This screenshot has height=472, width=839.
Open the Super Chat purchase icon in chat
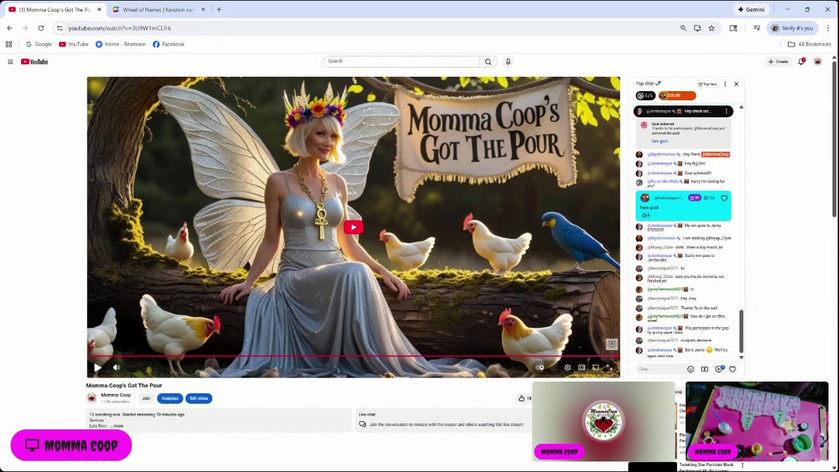pyautogui.click(x=705, y=369)
